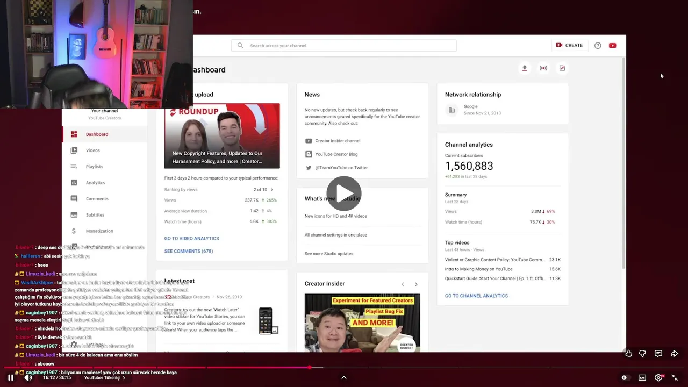This screenshot has height=387, width=688.
Task: Click 'All channel settings in one place'
Action: point(336,235)
